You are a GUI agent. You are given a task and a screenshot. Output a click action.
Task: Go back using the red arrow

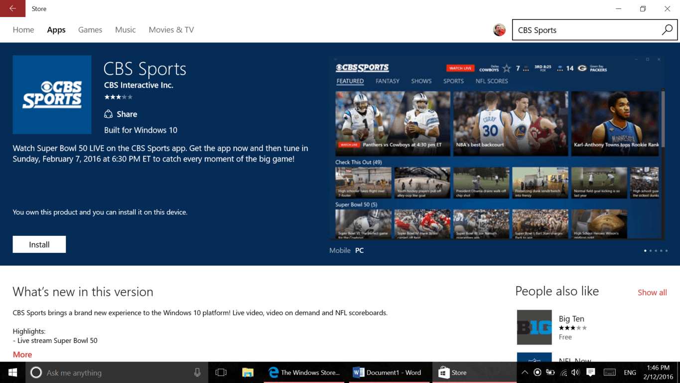[x=12, y=8]
